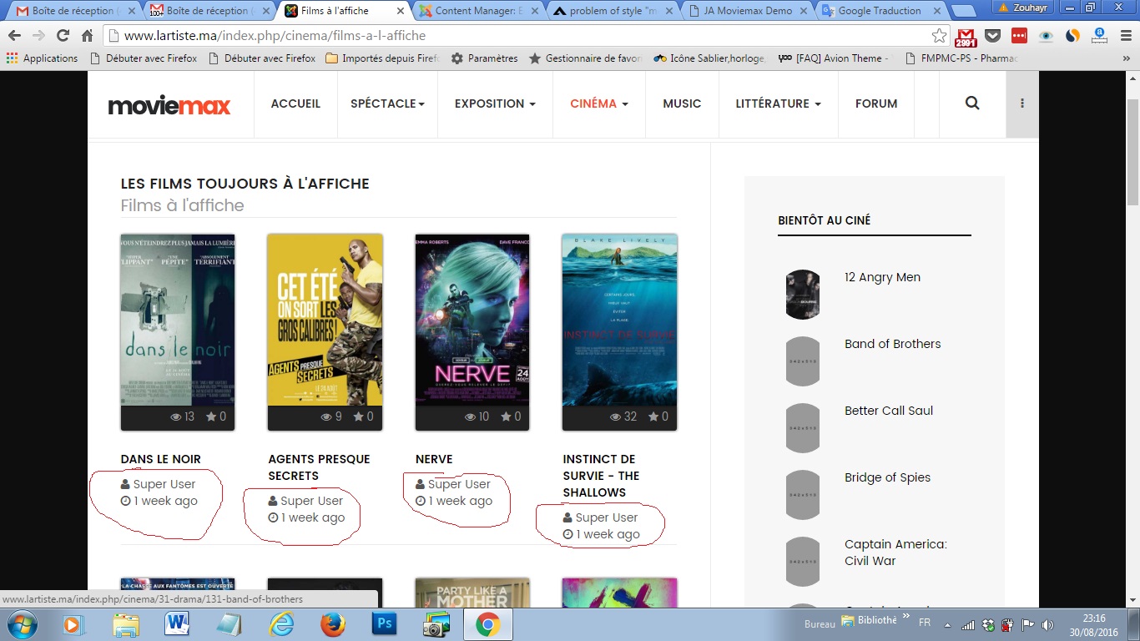Viewport: 1140px width, 641px height.
Task: Expand the SPÉCTACLE dropdown menu
Action: click(x=387, y=103)
